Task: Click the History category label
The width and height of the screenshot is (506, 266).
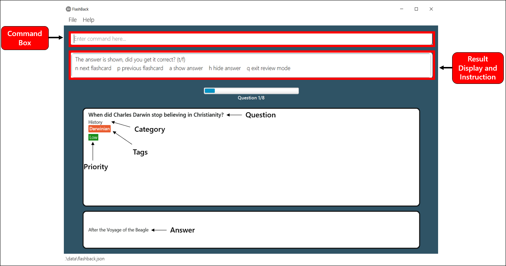Action: pyautogui.click(x=95, y=122)
